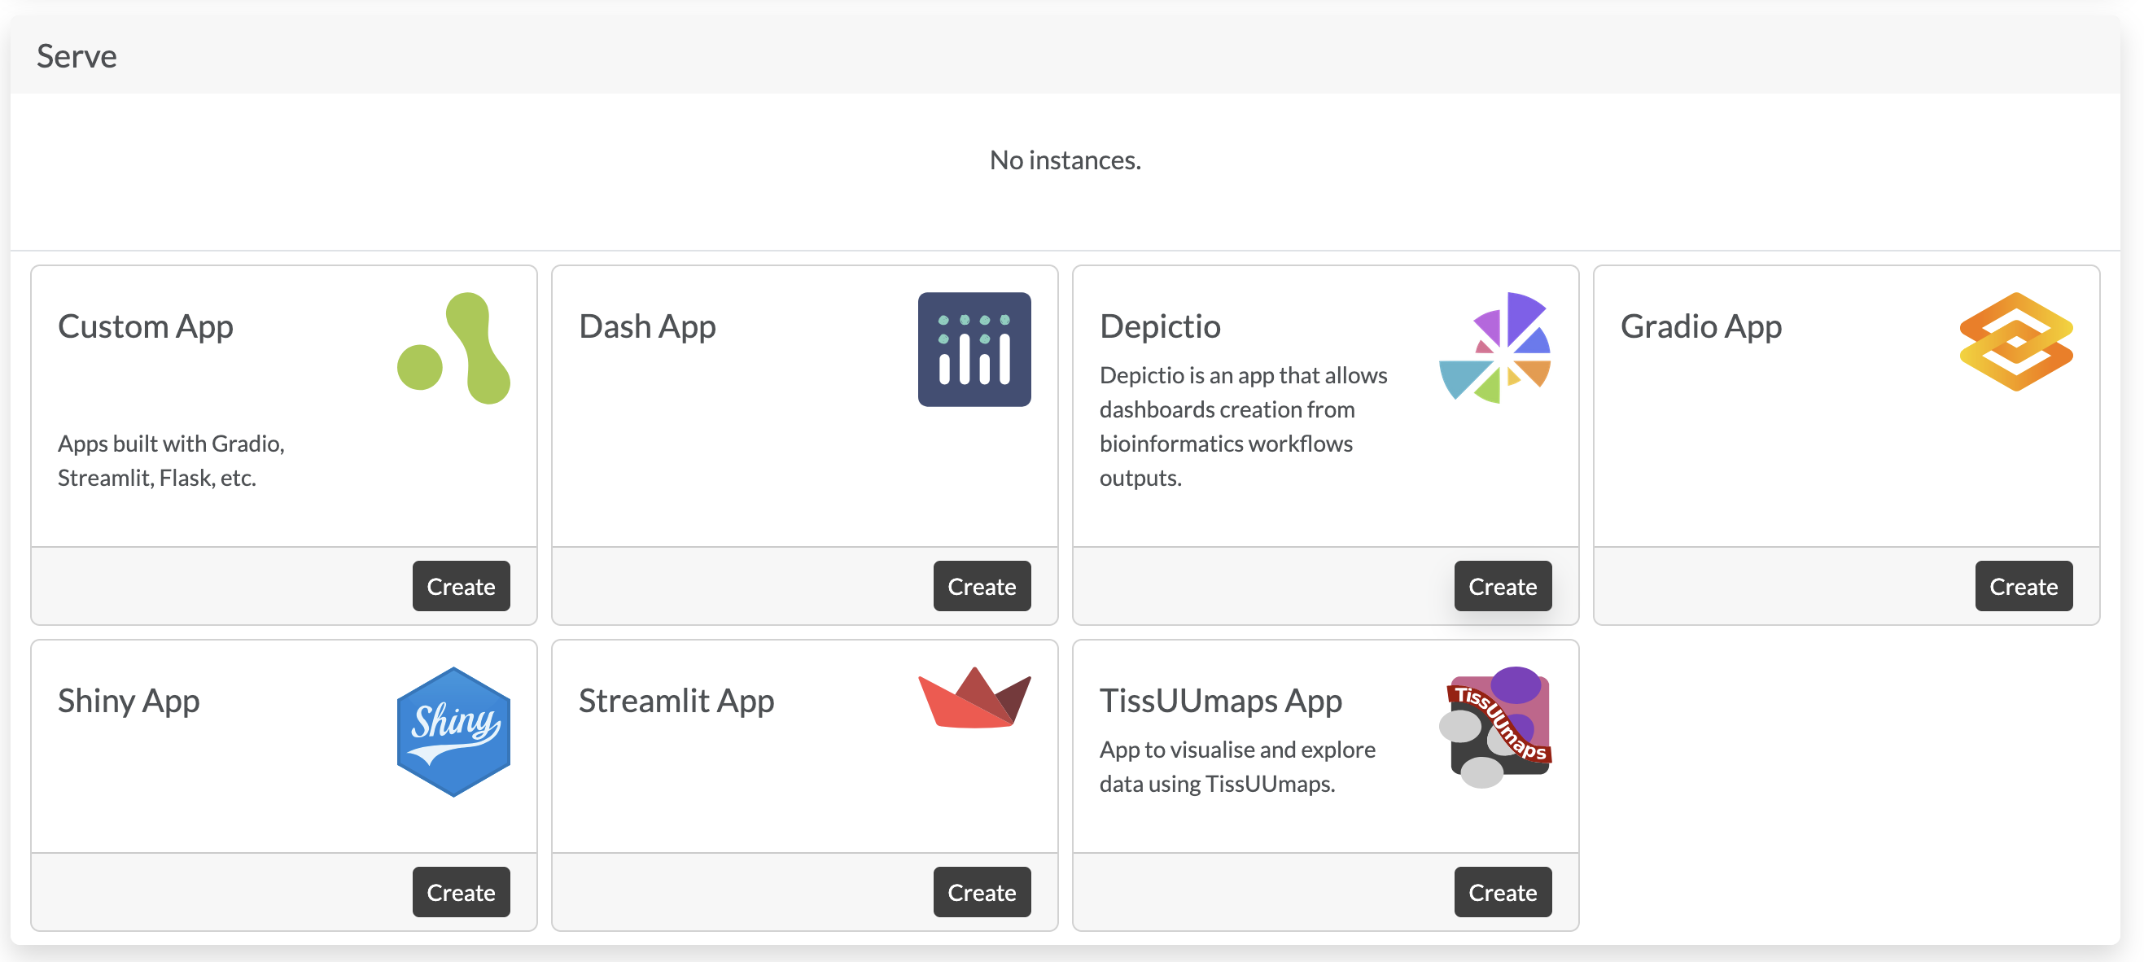Click the TissUUmaps App logo
Viewport: 2144px width, 962px height.
(1494, 727)
